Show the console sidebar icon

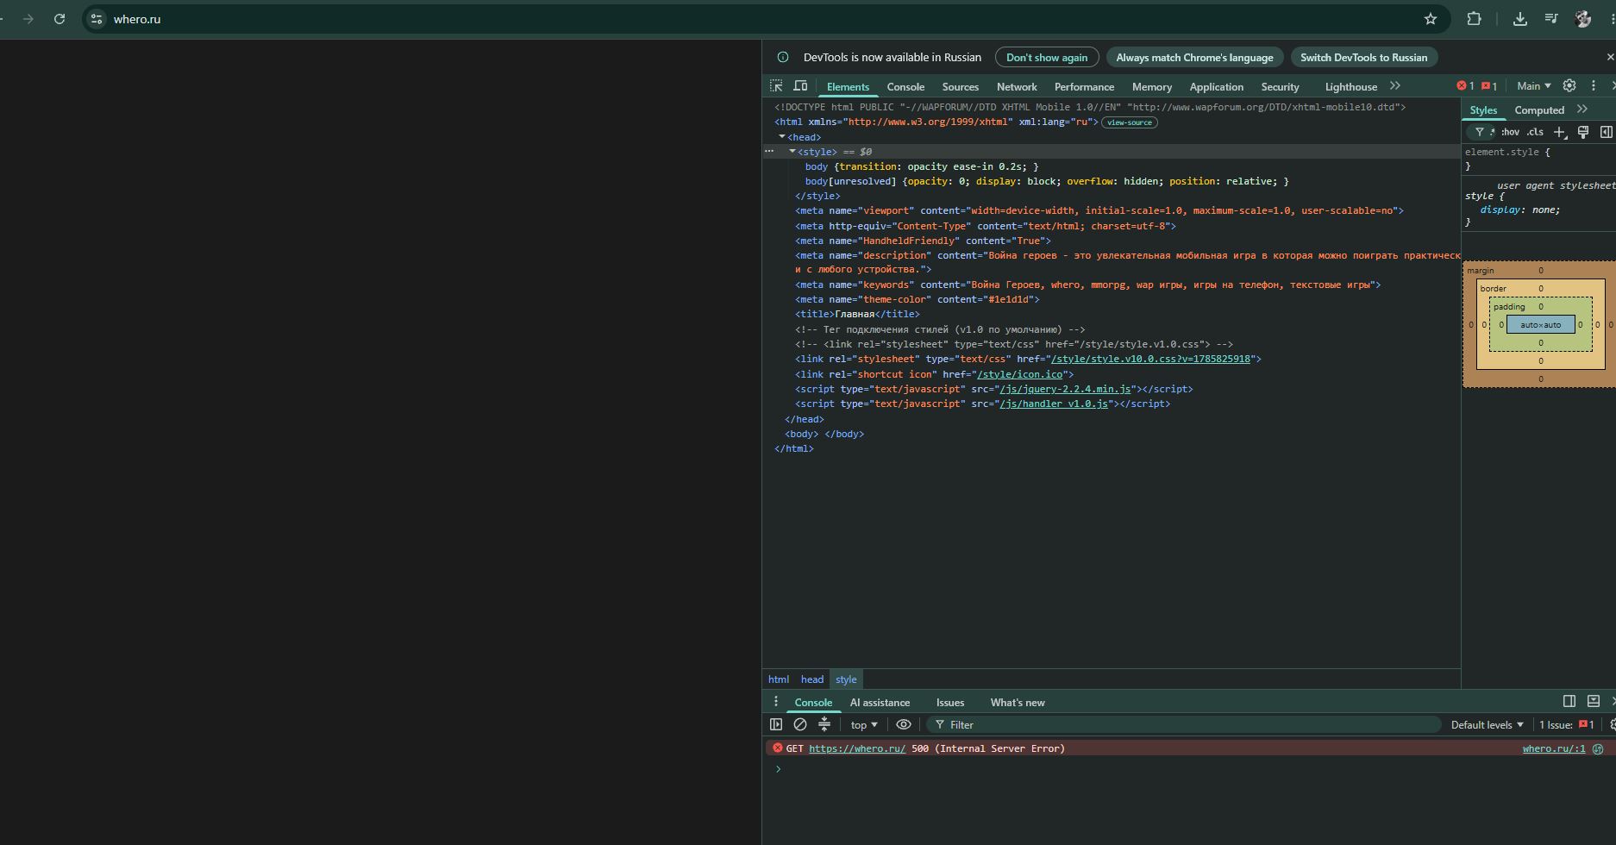coord(776,724)
